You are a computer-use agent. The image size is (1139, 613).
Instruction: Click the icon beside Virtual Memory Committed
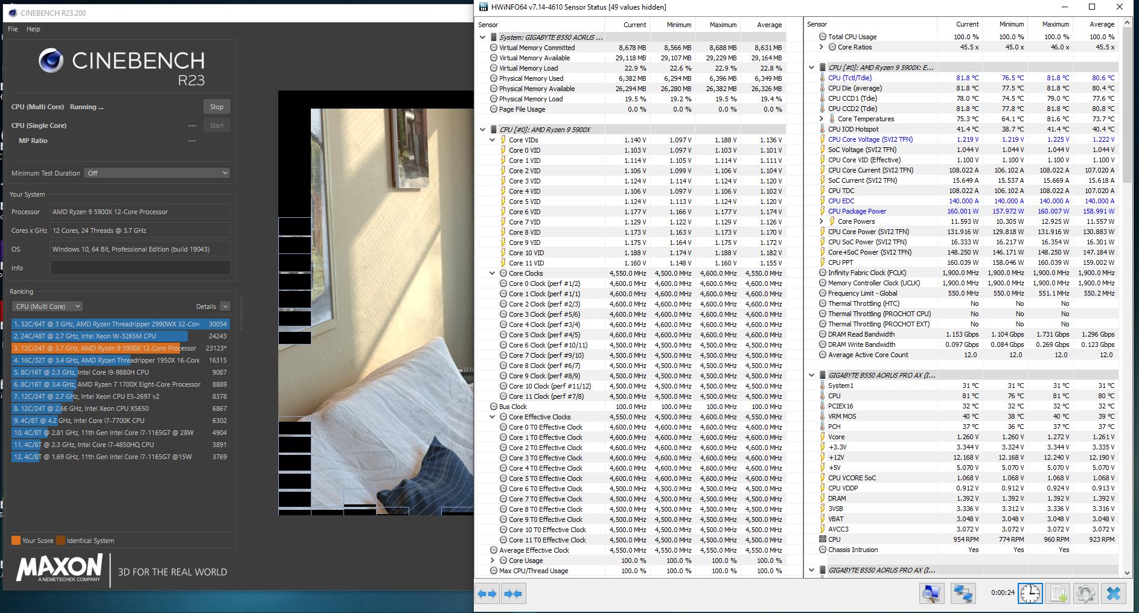click(494, 48)
